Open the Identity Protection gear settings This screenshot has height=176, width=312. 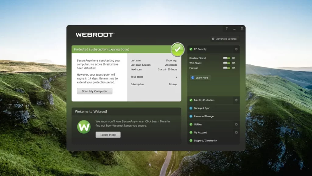pos(236,100)
